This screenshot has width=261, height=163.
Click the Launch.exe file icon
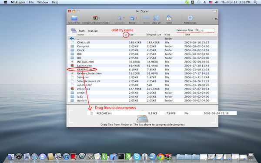(x=72, y=66)
